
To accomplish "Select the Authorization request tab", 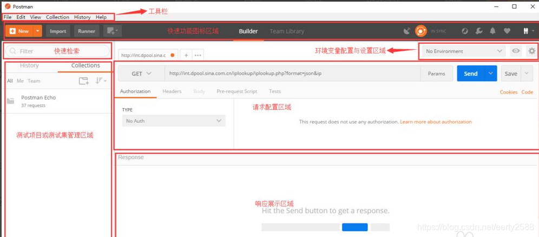I will [x=135, y=91].
